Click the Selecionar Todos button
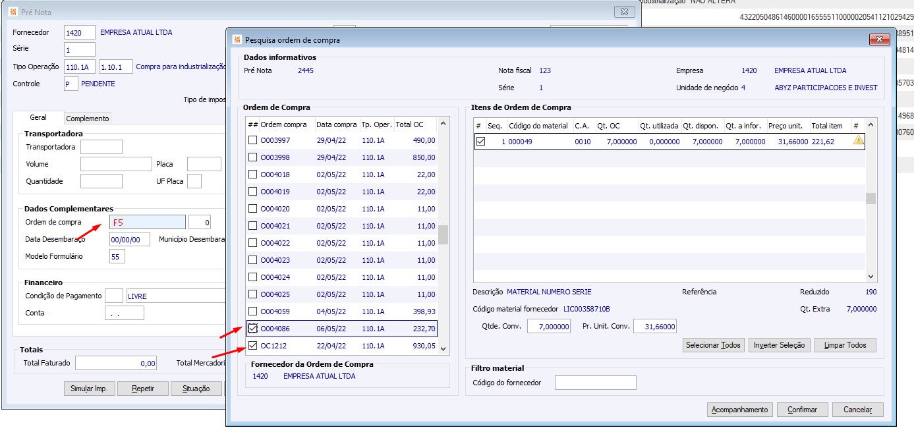Image resolution: width=914 pixels, height=434 pixels. click(x=714, y=345)
